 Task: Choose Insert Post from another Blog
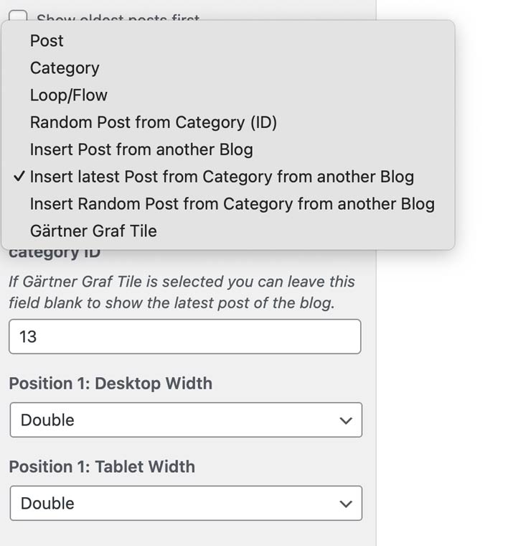pos(141,149)
